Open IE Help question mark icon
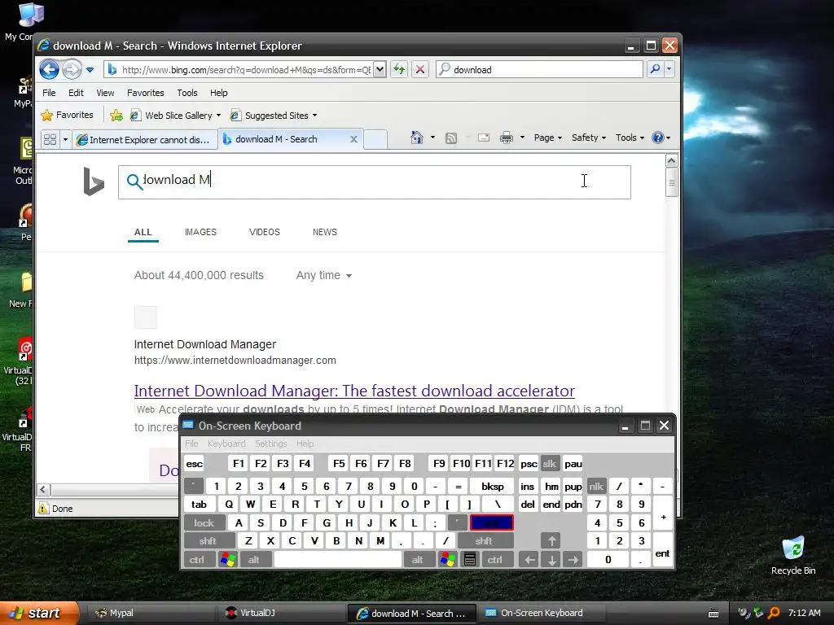Viewport: 834px width, 625px height. click(x=658, y=138)
